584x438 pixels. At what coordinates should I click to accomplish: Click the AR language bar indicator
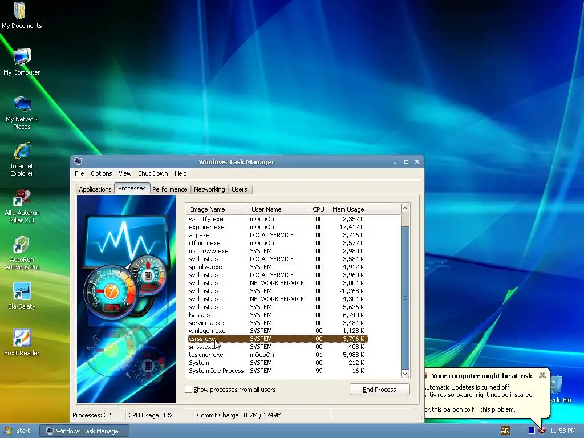pos(505,431)
